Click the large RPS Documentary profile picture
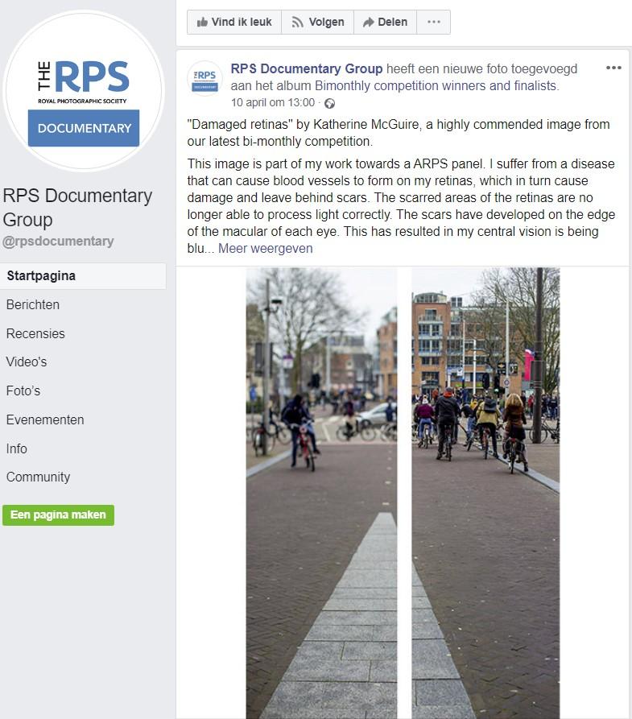 [84, 91]
